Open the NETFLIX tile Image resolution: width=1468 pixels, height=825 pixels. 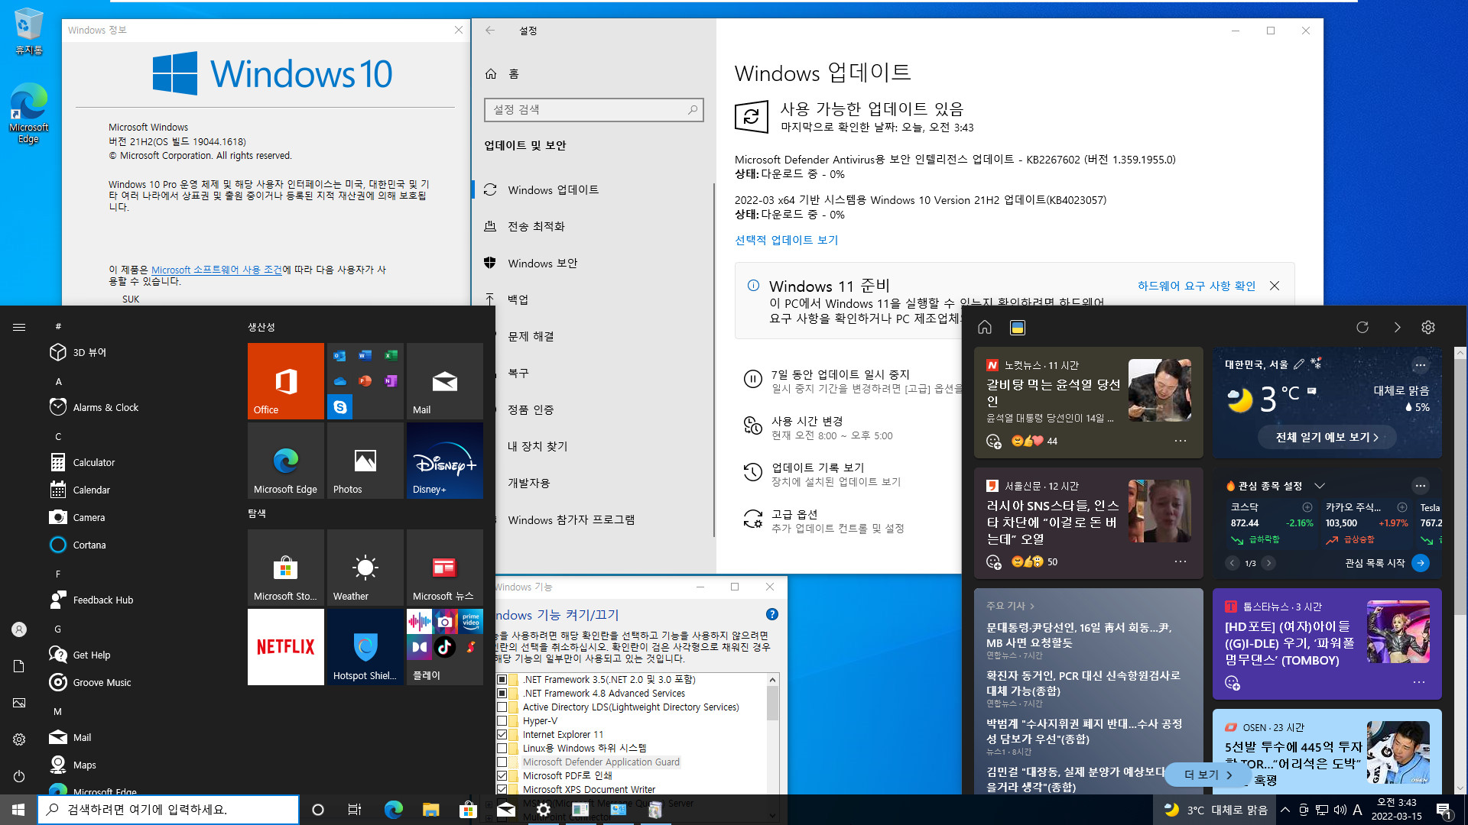click(285, 646)
